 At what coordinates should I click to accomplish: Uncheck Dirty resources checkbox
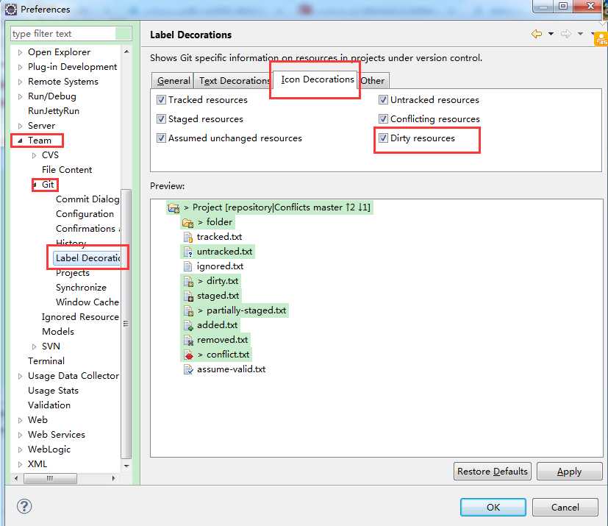383,138
